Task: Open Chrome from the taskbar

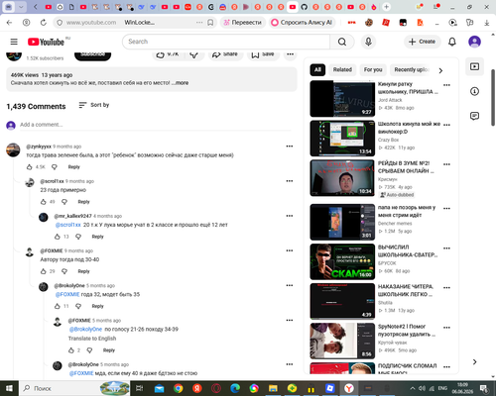Action: click(179, 388)
